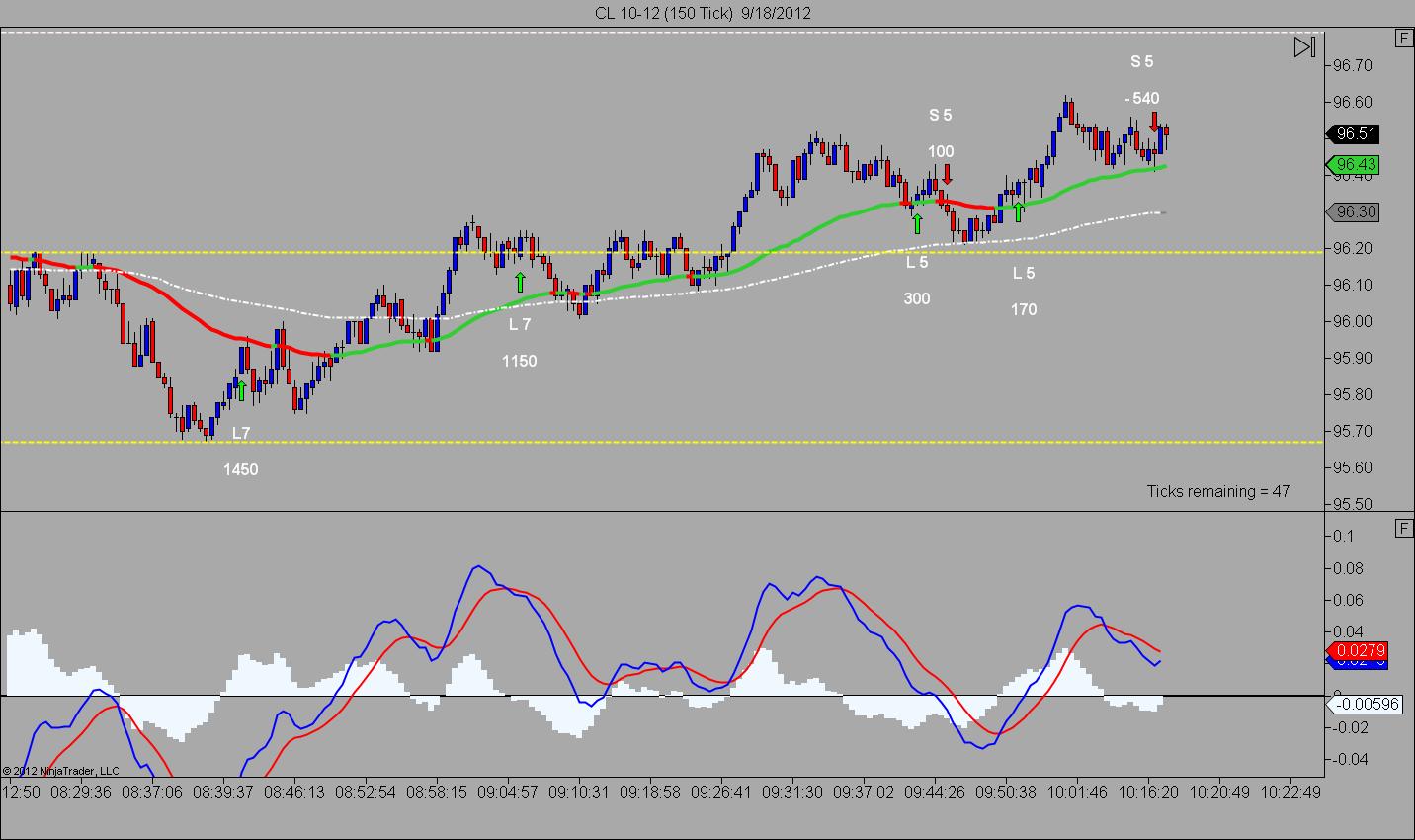Viewport: 1415px width, 840px height.
Task: Click the 95.50 price axis label
Action: (1353, 504)
